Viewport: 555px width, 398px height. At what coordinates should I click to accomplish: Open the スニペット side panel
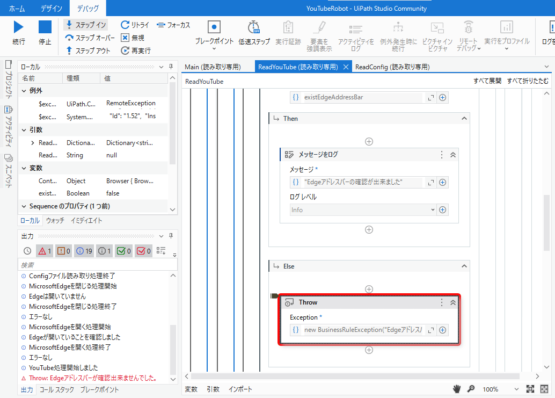[x=9, y=171]
